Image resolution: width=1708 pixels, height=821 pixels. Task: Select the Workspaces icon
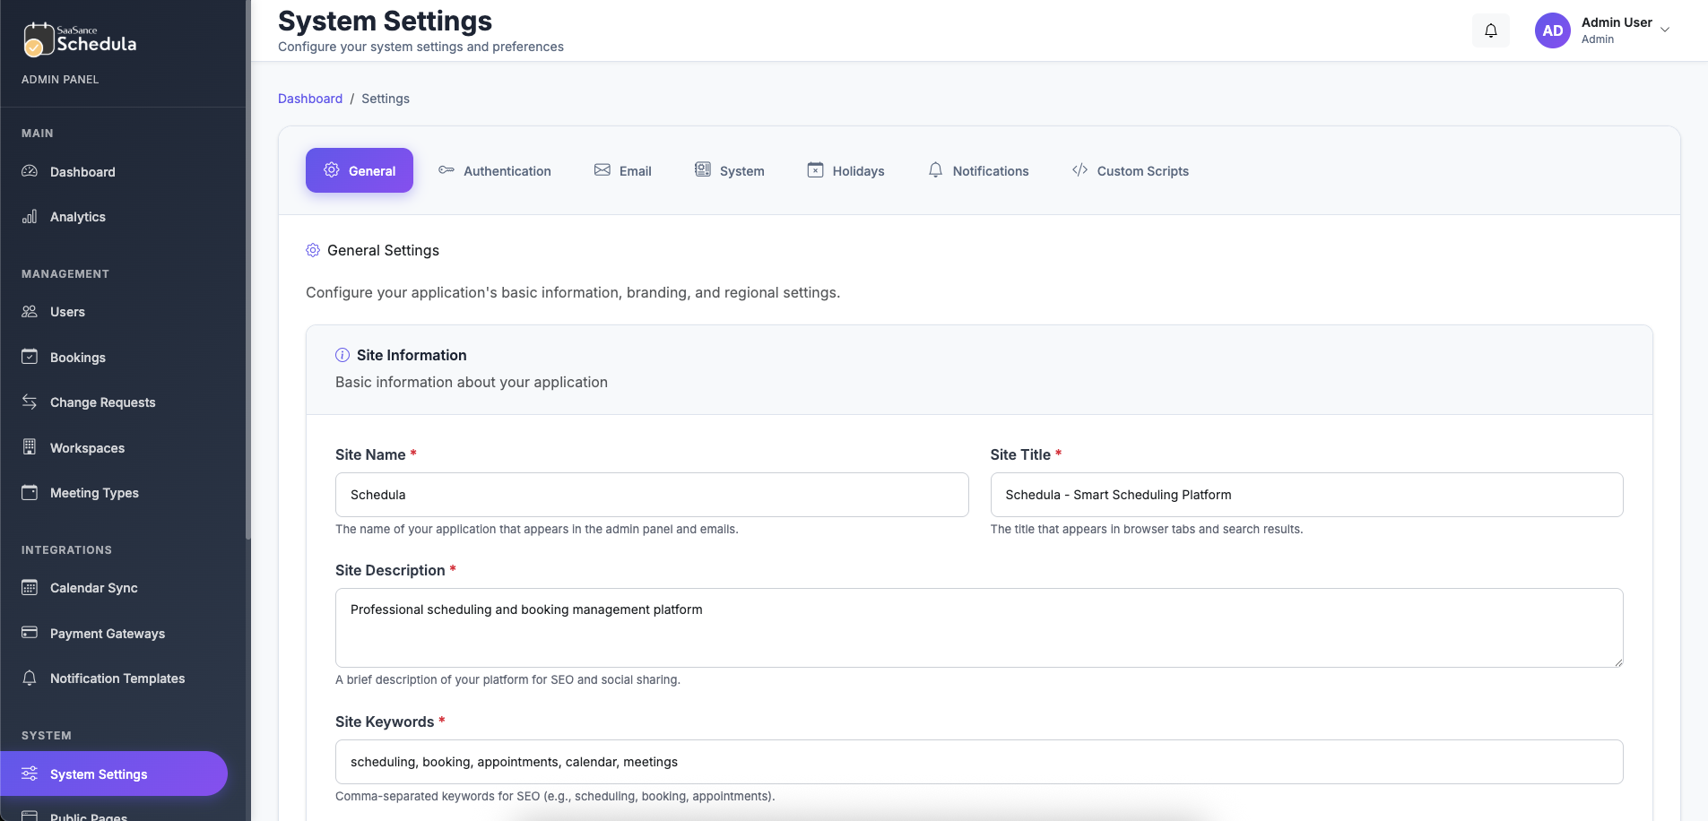point(30,448)
